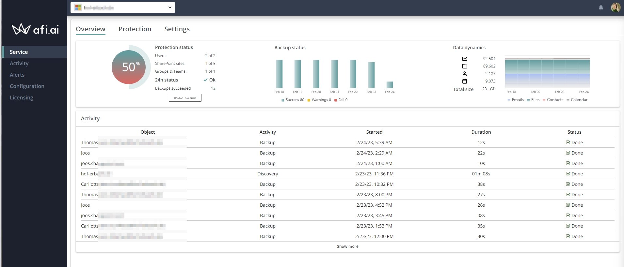Switch to the Protection tab
624x267 pixels.
135,29
